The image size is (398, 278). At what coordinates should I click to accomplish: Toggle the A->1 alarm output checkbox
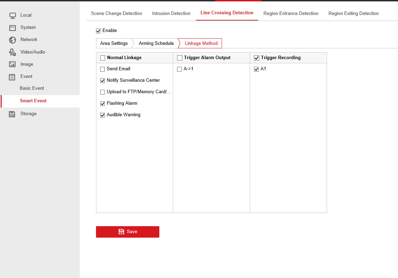point(180,69)
